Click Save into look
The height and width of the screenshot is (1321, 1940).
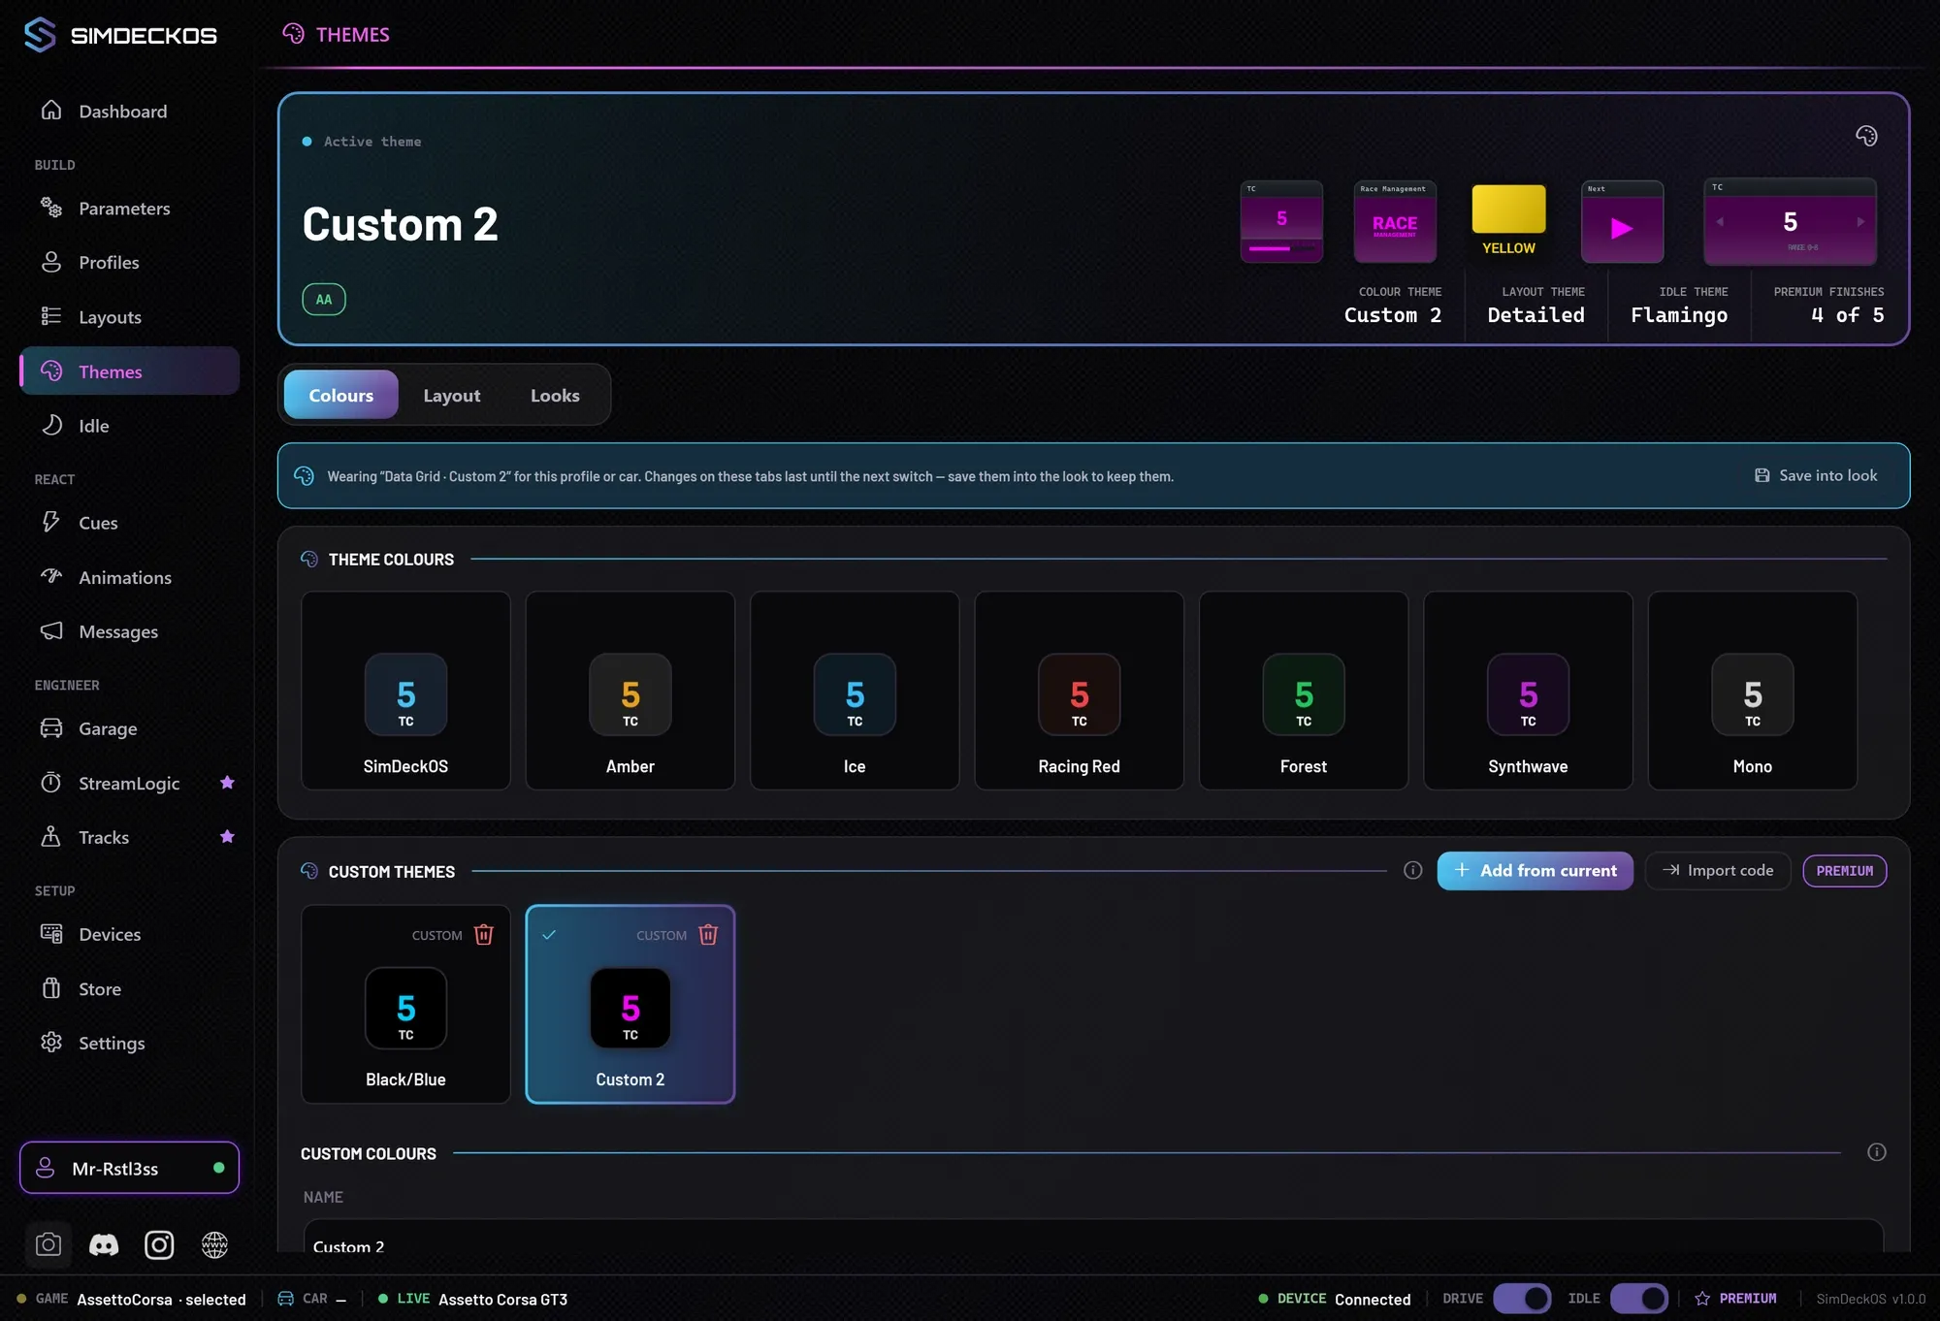(x=1816, y=475)
